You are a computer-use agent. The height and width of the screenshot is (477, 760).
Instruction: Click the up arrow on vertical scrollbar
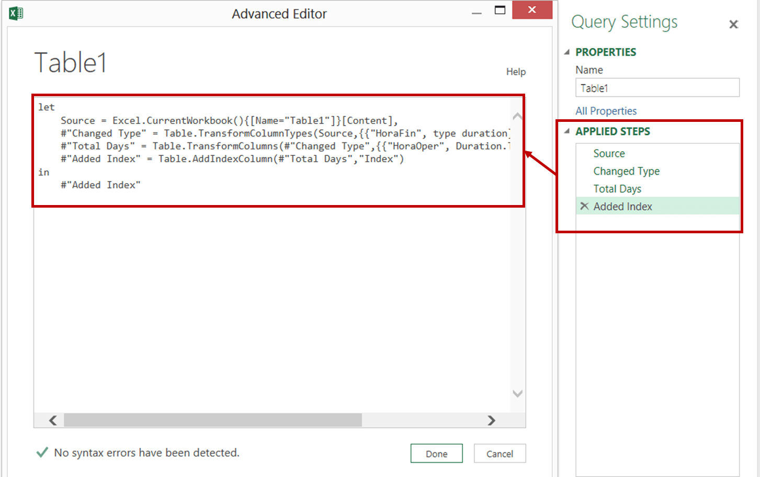click(517, 116)
